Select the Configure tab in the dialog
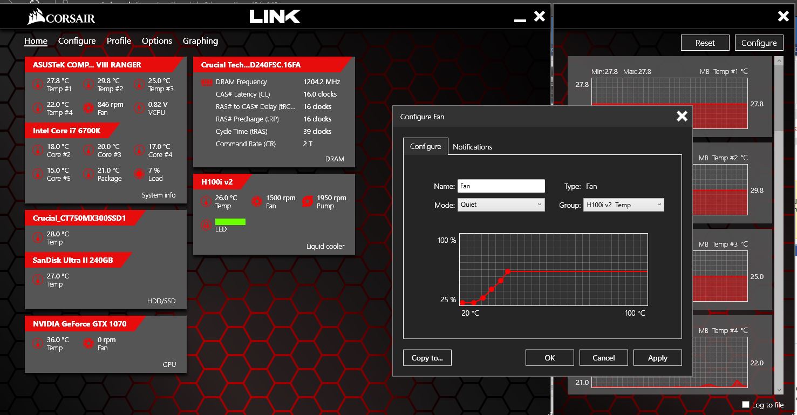The image size is (797, 415). click(425, 146)
